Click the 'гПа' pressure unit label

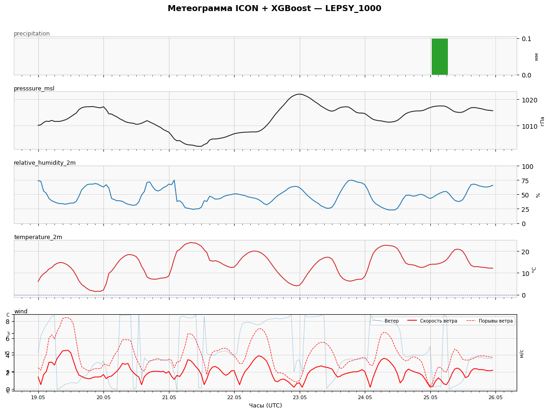[542, 121]
